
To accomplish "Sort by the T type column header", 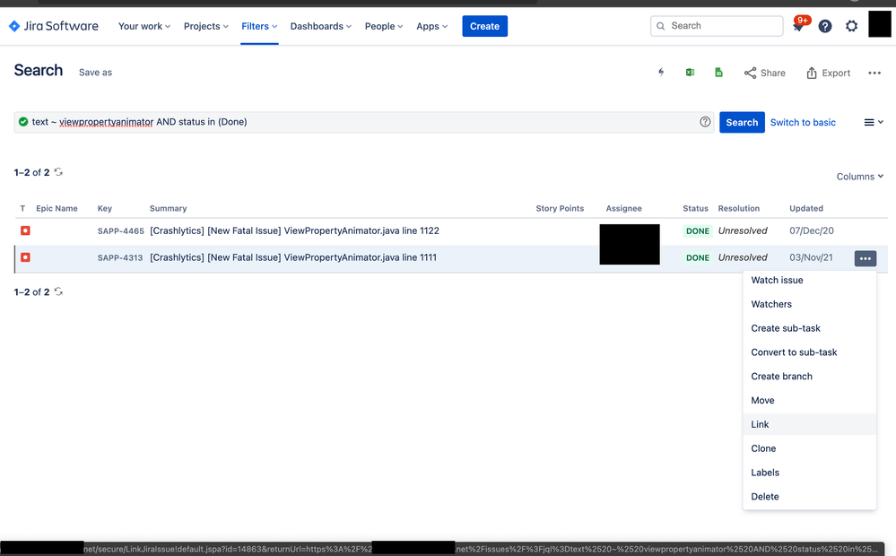I will [x=22, y=209].
